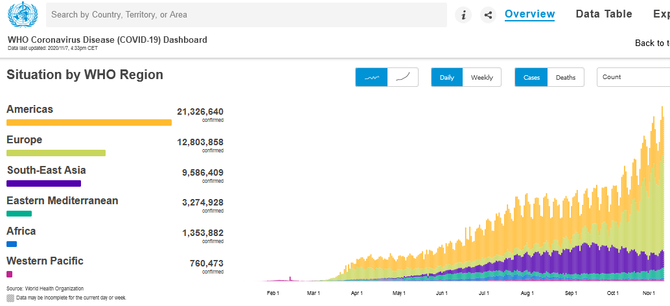Click the hatched incomplete-data legend icon
Image resolution: width=670 pixels, height=306 pixels.
coord(10,298)
